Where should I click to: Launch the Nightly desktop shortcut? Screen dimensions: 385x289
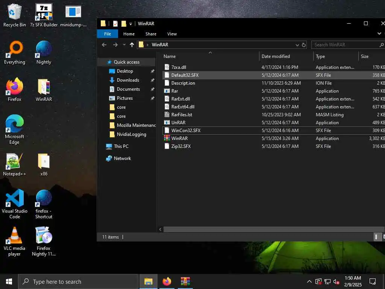(x=44, y=53)
